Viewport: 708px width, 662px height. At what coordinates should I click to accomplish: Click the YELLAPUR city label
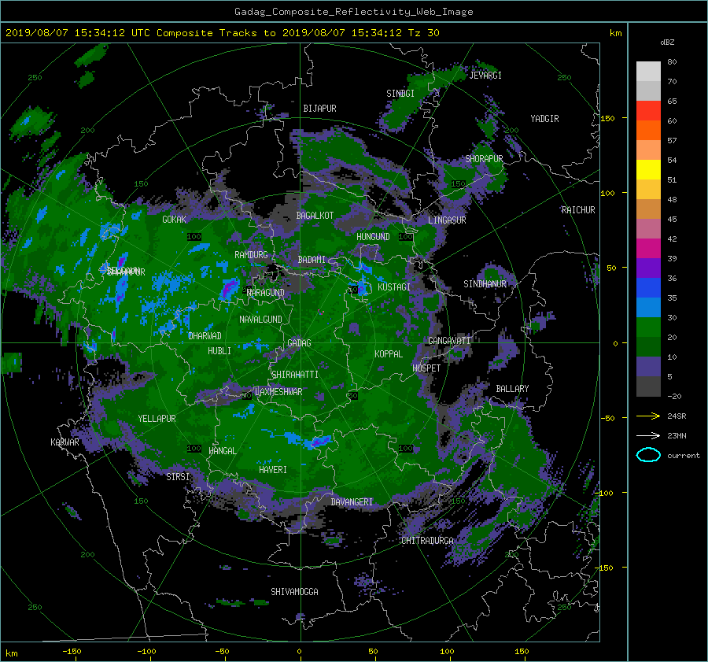pos(157,419)
